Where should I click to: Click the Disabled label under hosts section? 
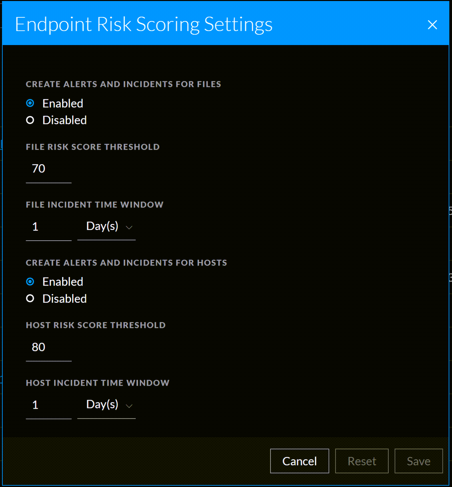click(x=64, y=299)
